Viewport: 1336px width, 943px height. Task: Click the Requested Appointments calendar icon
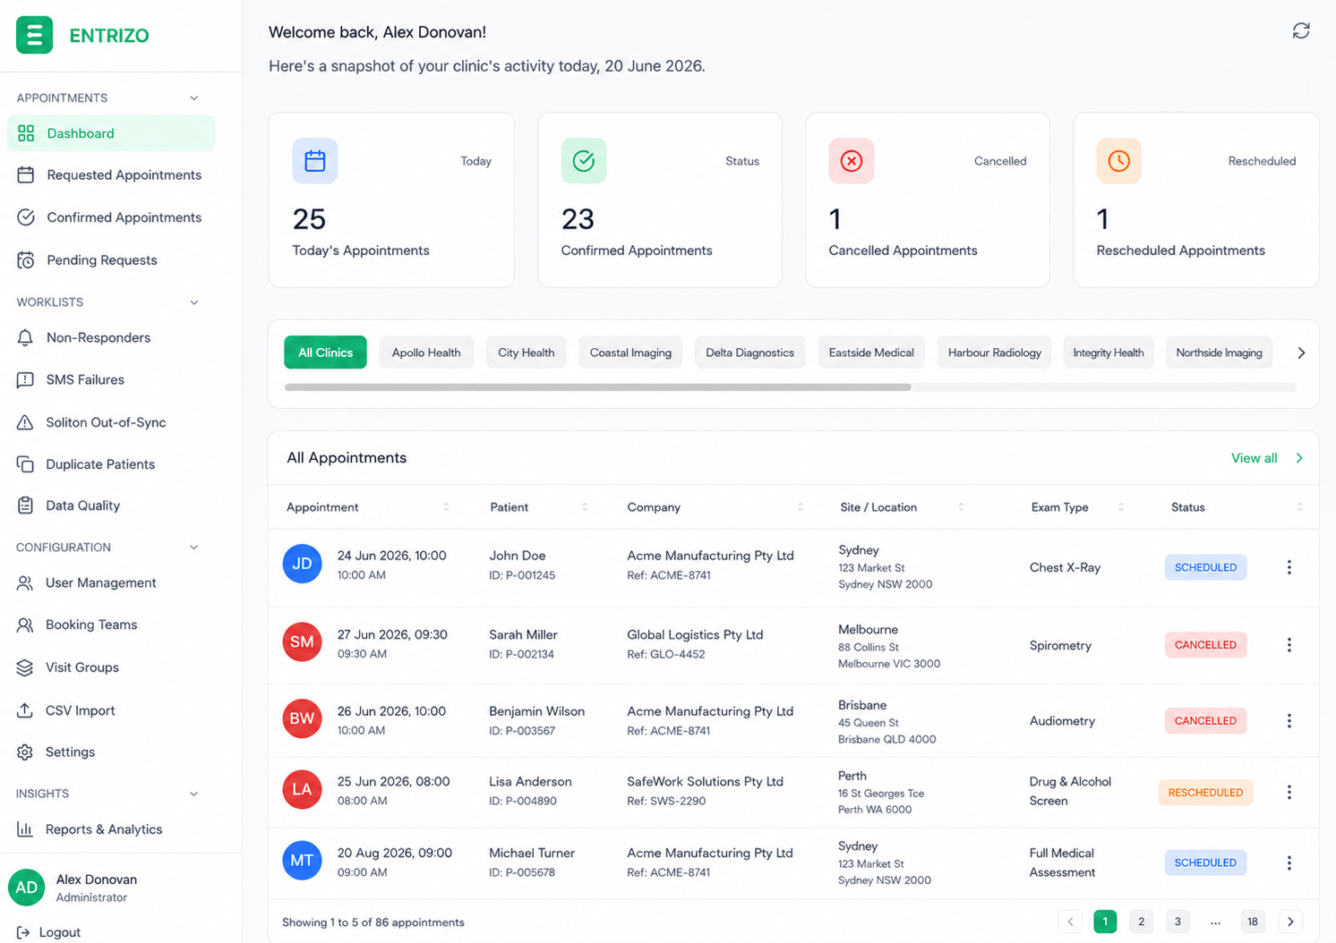(26, 174)
